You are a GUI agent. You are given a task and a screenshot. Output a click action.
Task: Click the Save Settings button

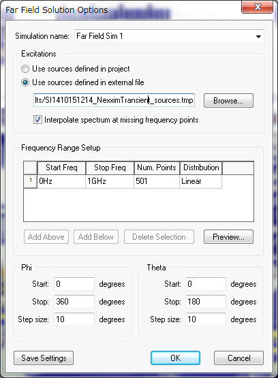[44, 358]
